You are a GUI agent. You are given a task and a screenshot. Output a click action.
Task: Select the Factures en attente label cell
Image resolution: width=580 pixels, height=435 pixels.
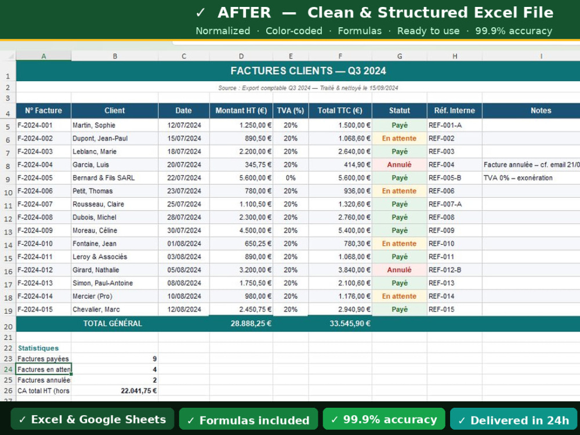click(x=43, y=369)
